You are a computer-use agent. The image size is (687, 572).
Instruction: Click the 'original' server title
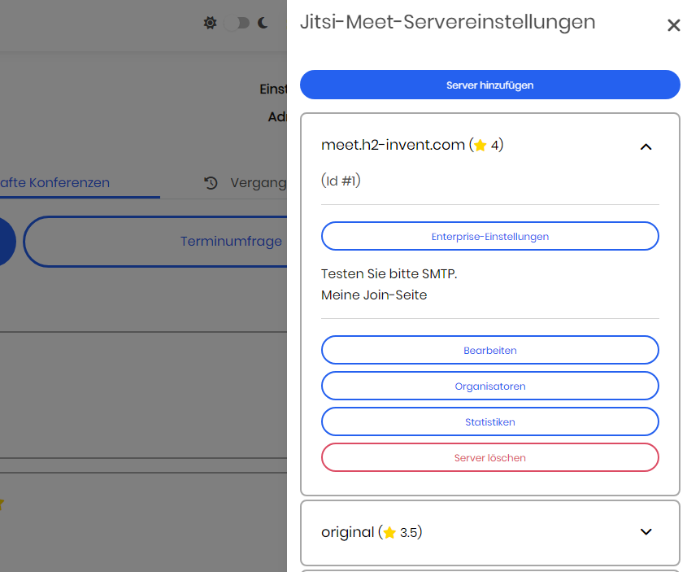tap(347, 532)
